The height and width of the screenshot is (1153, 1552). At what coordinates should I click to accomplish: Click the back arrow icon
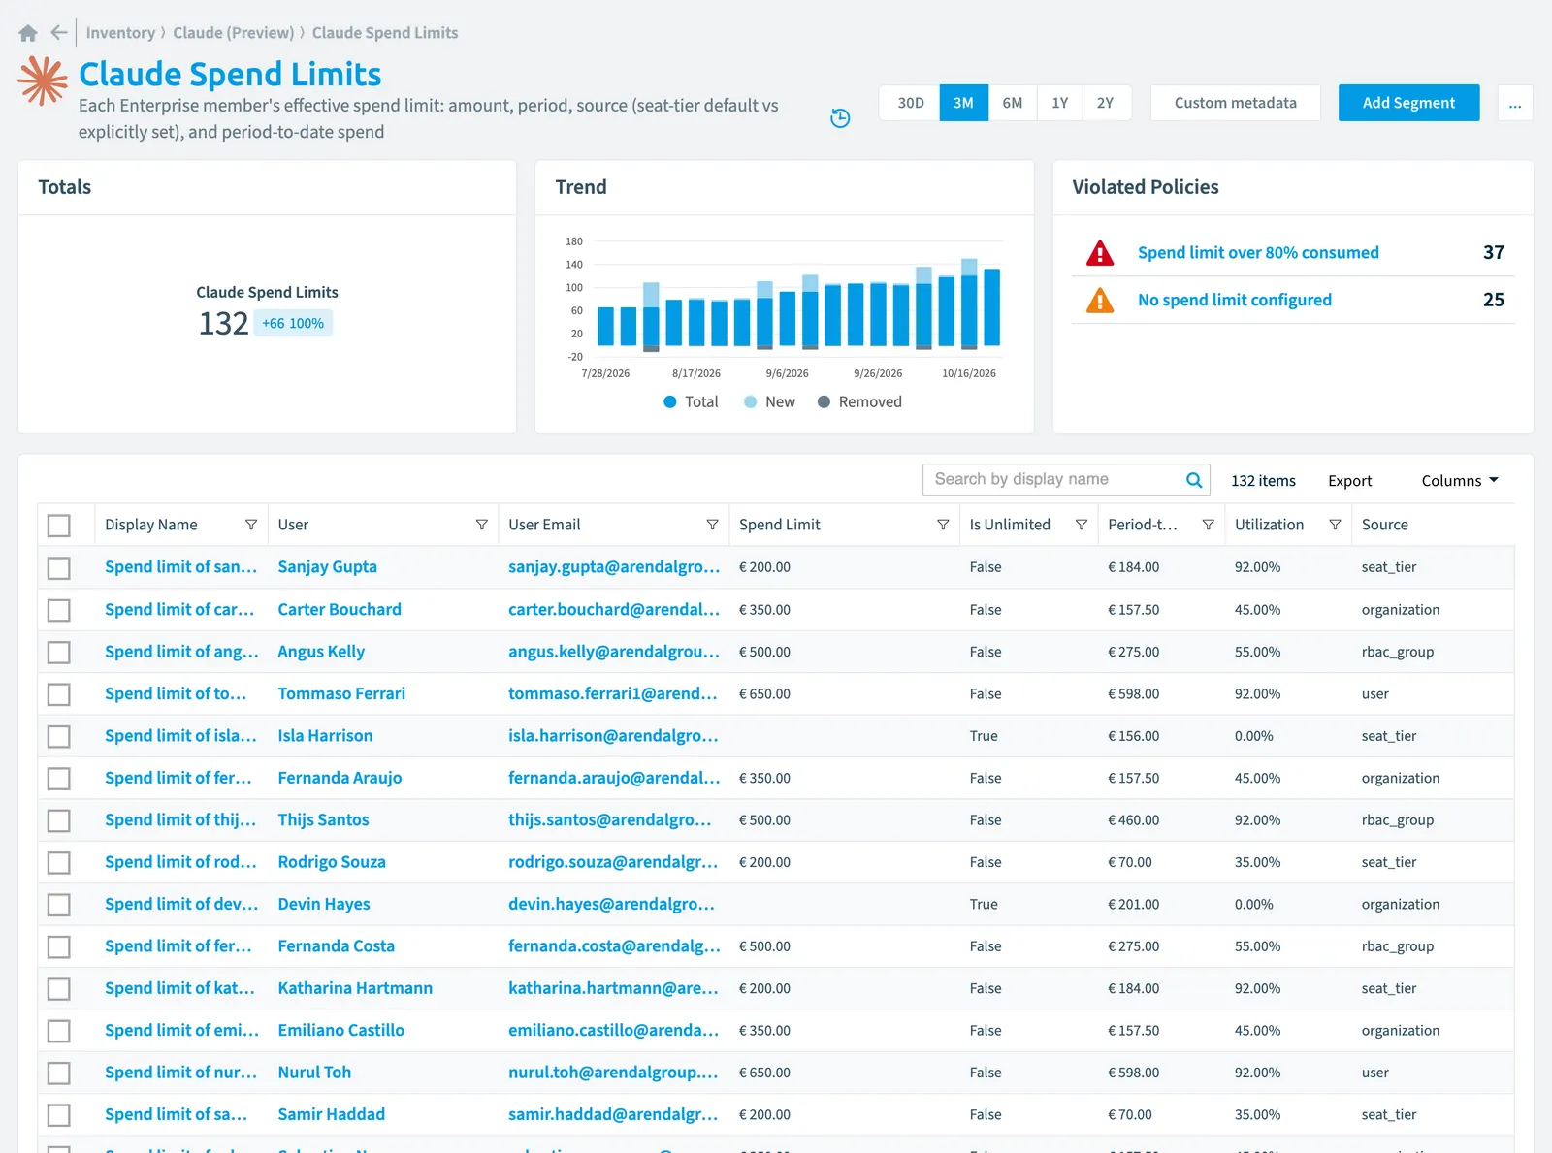[x=59, y=33]
